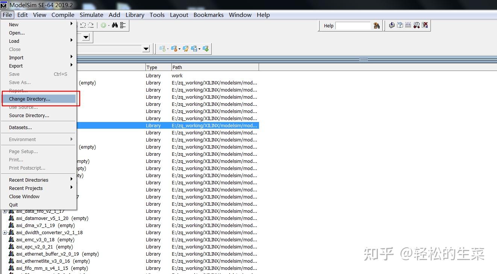Viewport: 497px width, 274px height.
Task: Click the Path column header
Action: [215, 67]
